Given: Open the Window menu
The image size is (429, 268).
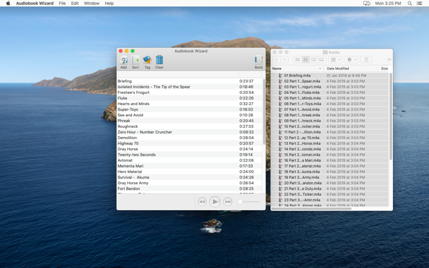Looking at the screenshot, I should pyautogui.click(x=92, y=3).
